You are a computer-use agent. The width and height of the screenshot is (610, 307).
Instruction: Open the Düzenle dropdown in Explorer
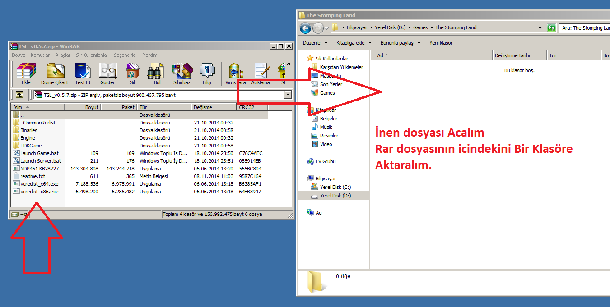[315, 43]
